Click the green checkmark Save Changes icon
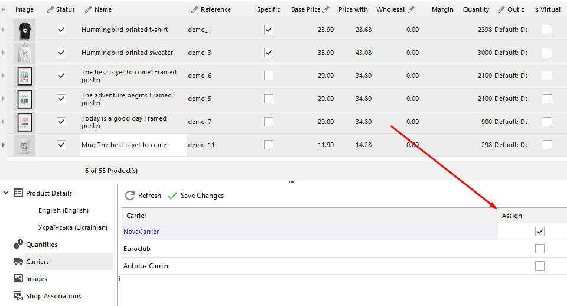This screenshot has height=306, width=567. point(172,196)
